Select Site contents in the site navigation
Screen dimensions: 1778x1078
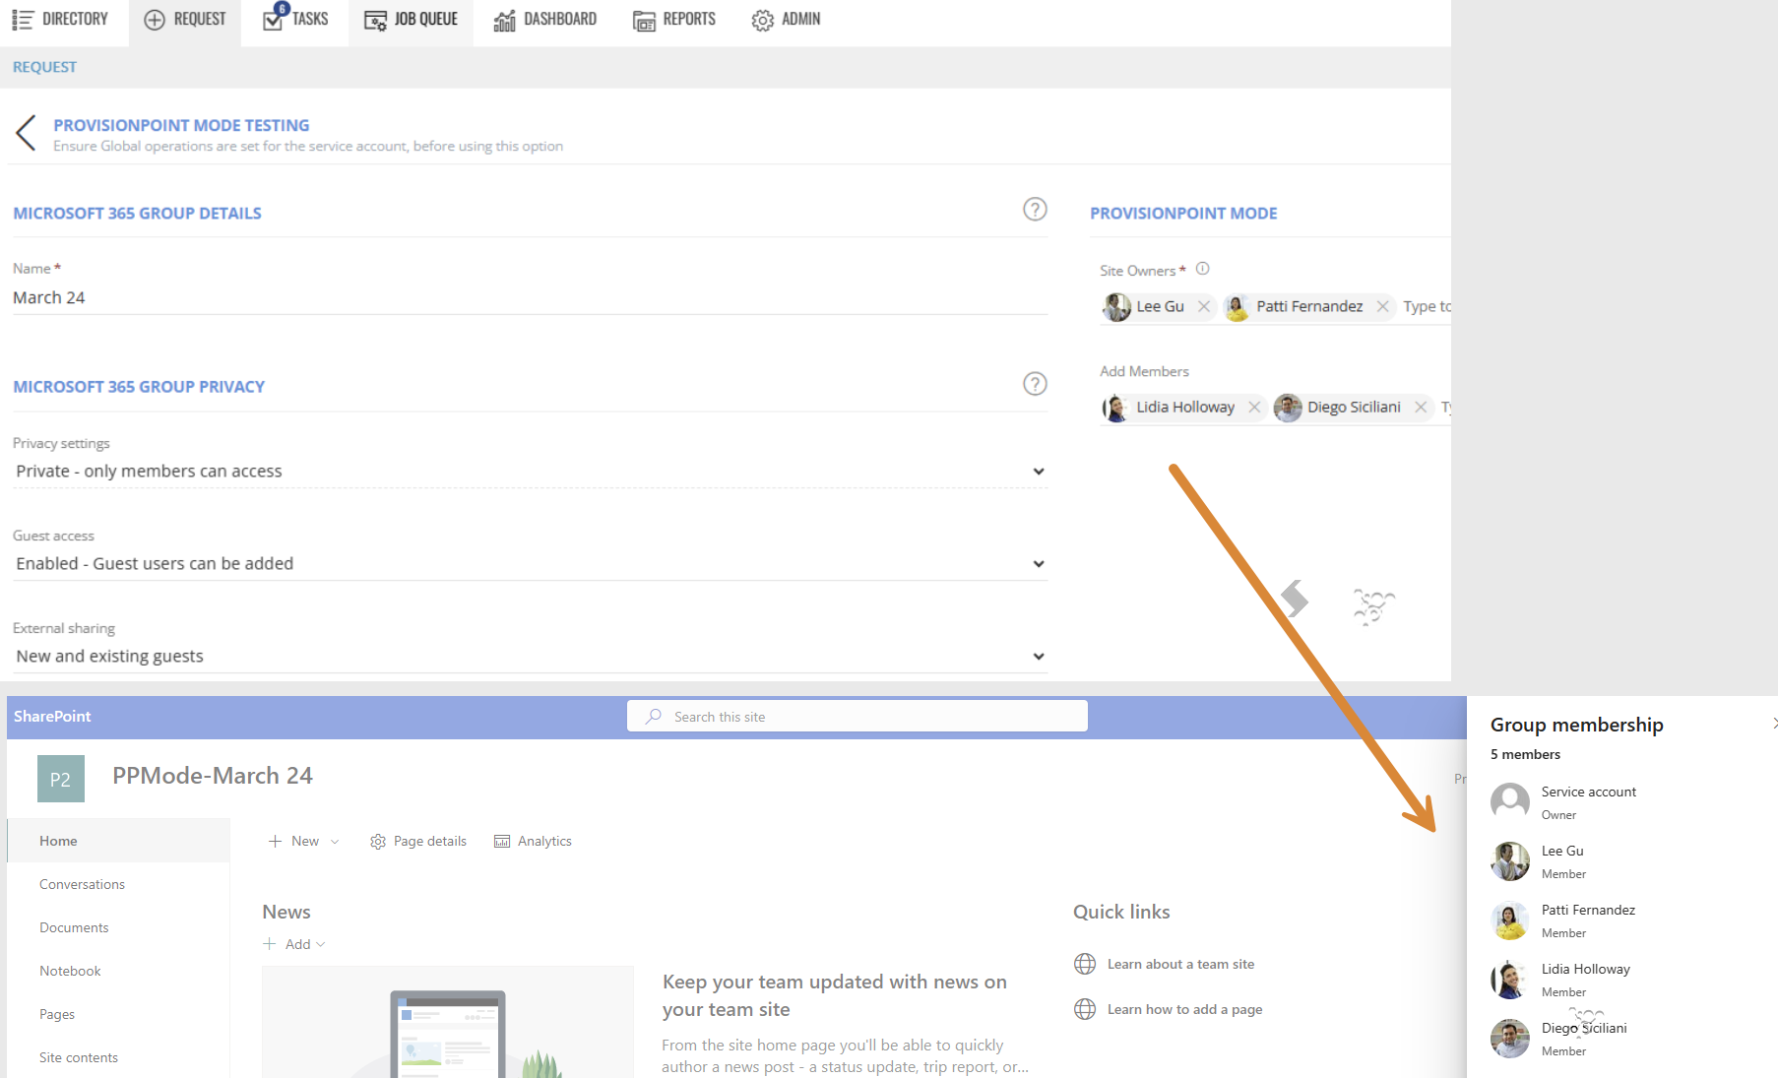tap(79, 1057)
